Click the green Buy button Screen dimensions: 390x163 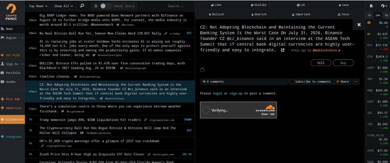[x=343, y=63]
